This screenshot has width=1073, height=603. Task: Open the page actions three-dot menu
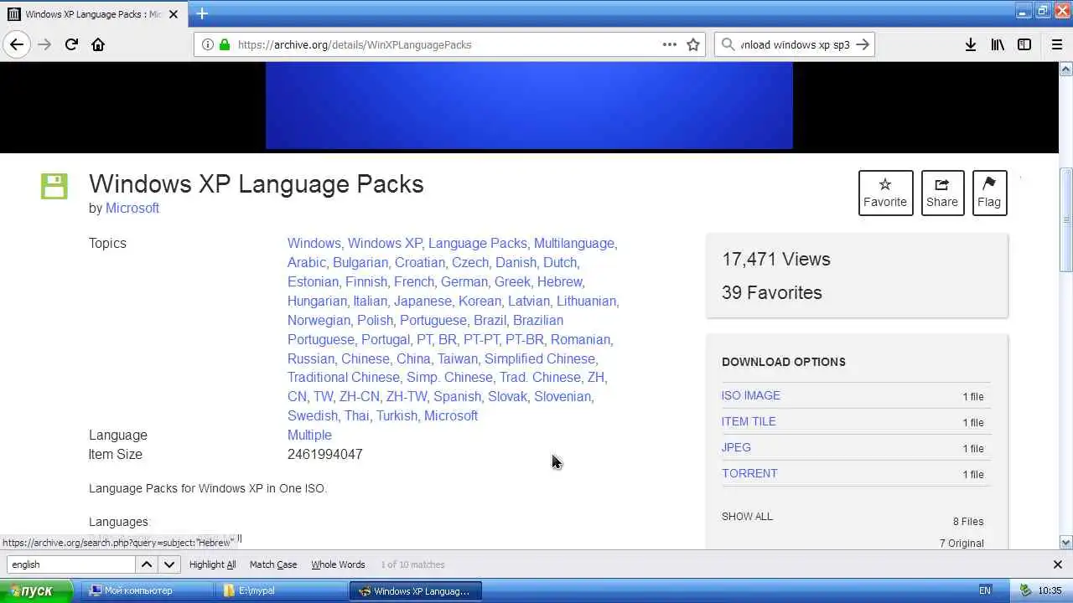point(669,44)
